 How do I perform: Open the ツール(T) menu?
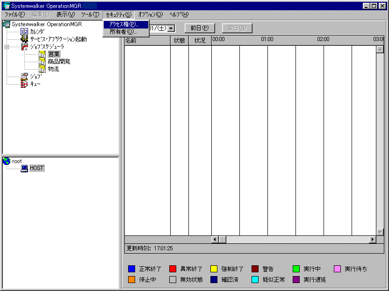(x=90, y=14)
